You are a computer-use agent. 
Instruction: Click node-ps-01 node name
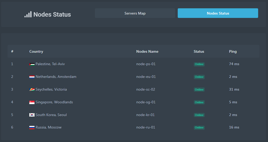tap(146, 64)
